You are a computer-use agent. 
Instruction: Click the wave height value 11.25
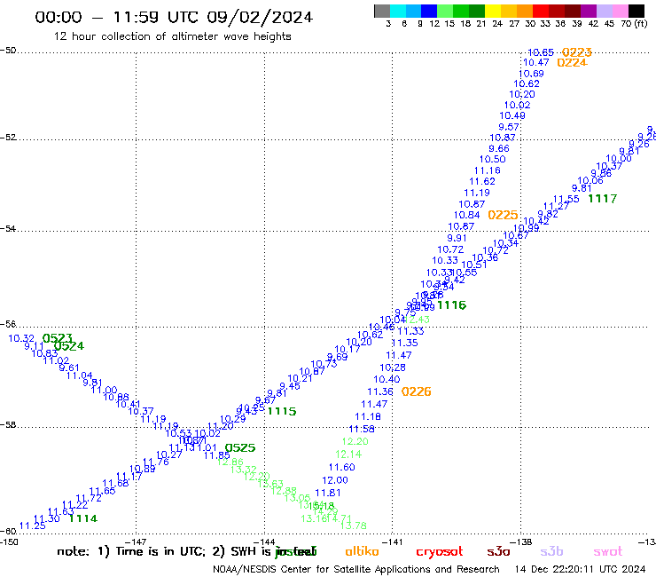32,526
